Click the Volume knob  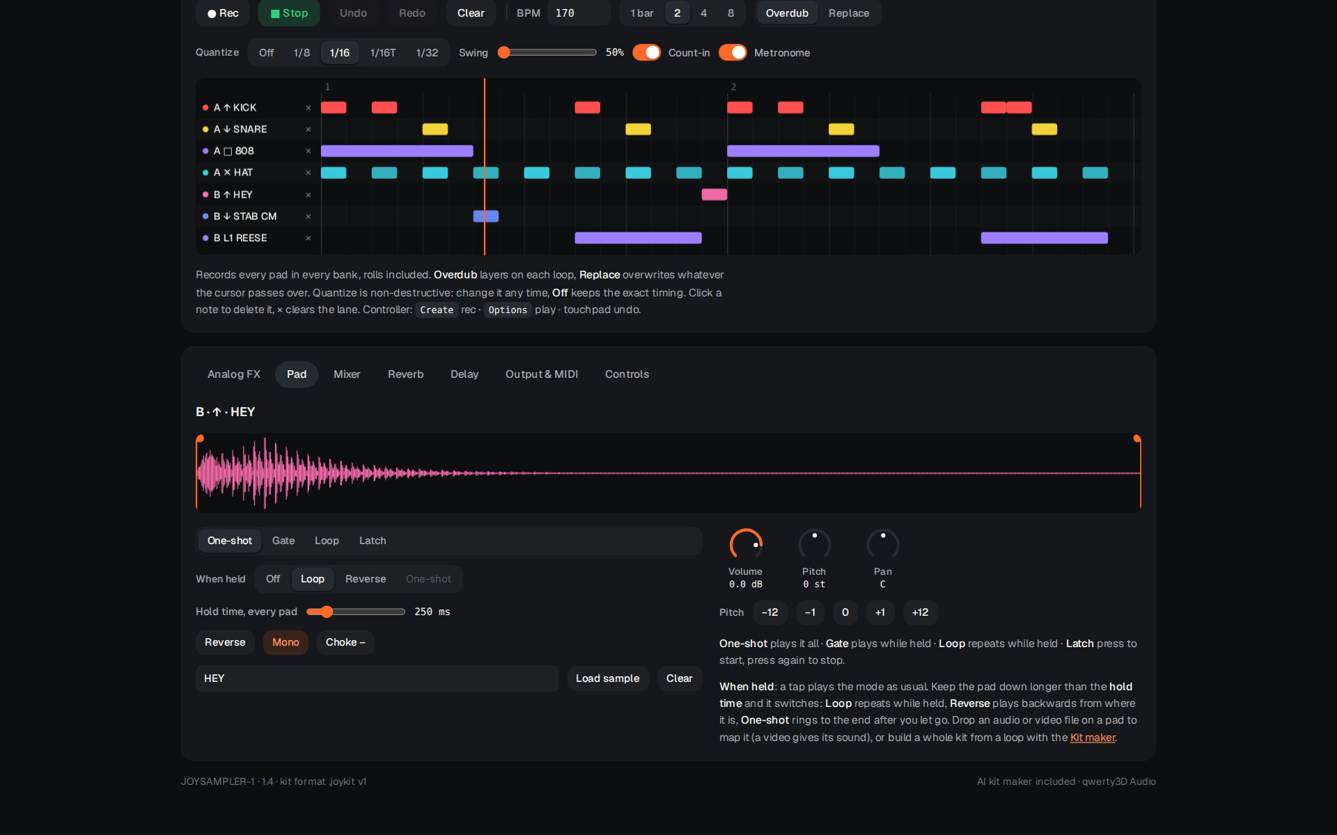point(746,544)
